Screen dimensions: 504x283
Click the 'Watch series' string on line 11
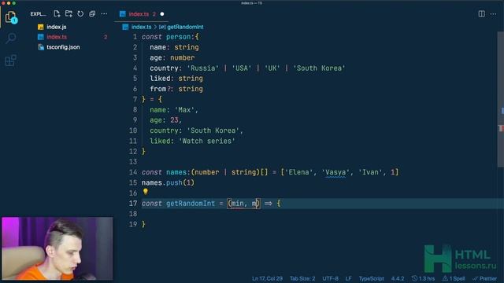point(206,141)
